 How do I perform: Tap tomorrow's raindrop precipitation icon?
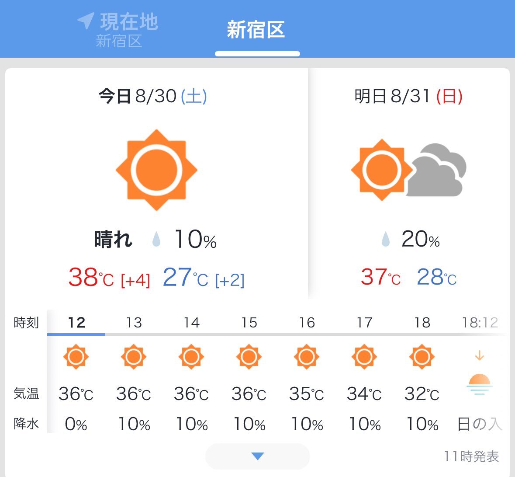[386, 239]
